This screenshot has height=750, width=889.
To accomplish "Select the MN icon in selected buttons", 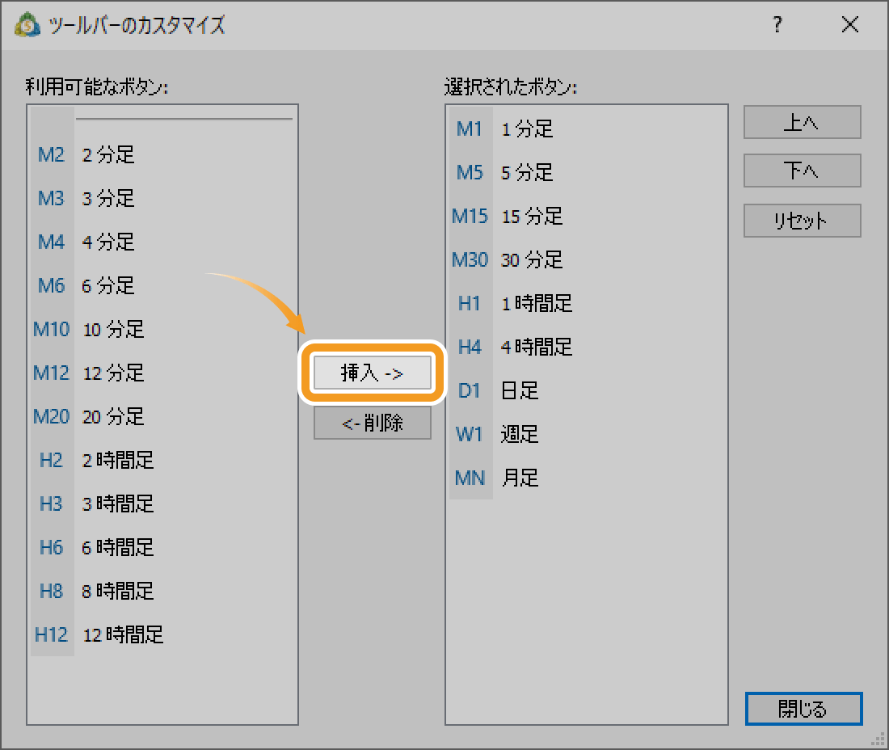I will pos(470,478).
